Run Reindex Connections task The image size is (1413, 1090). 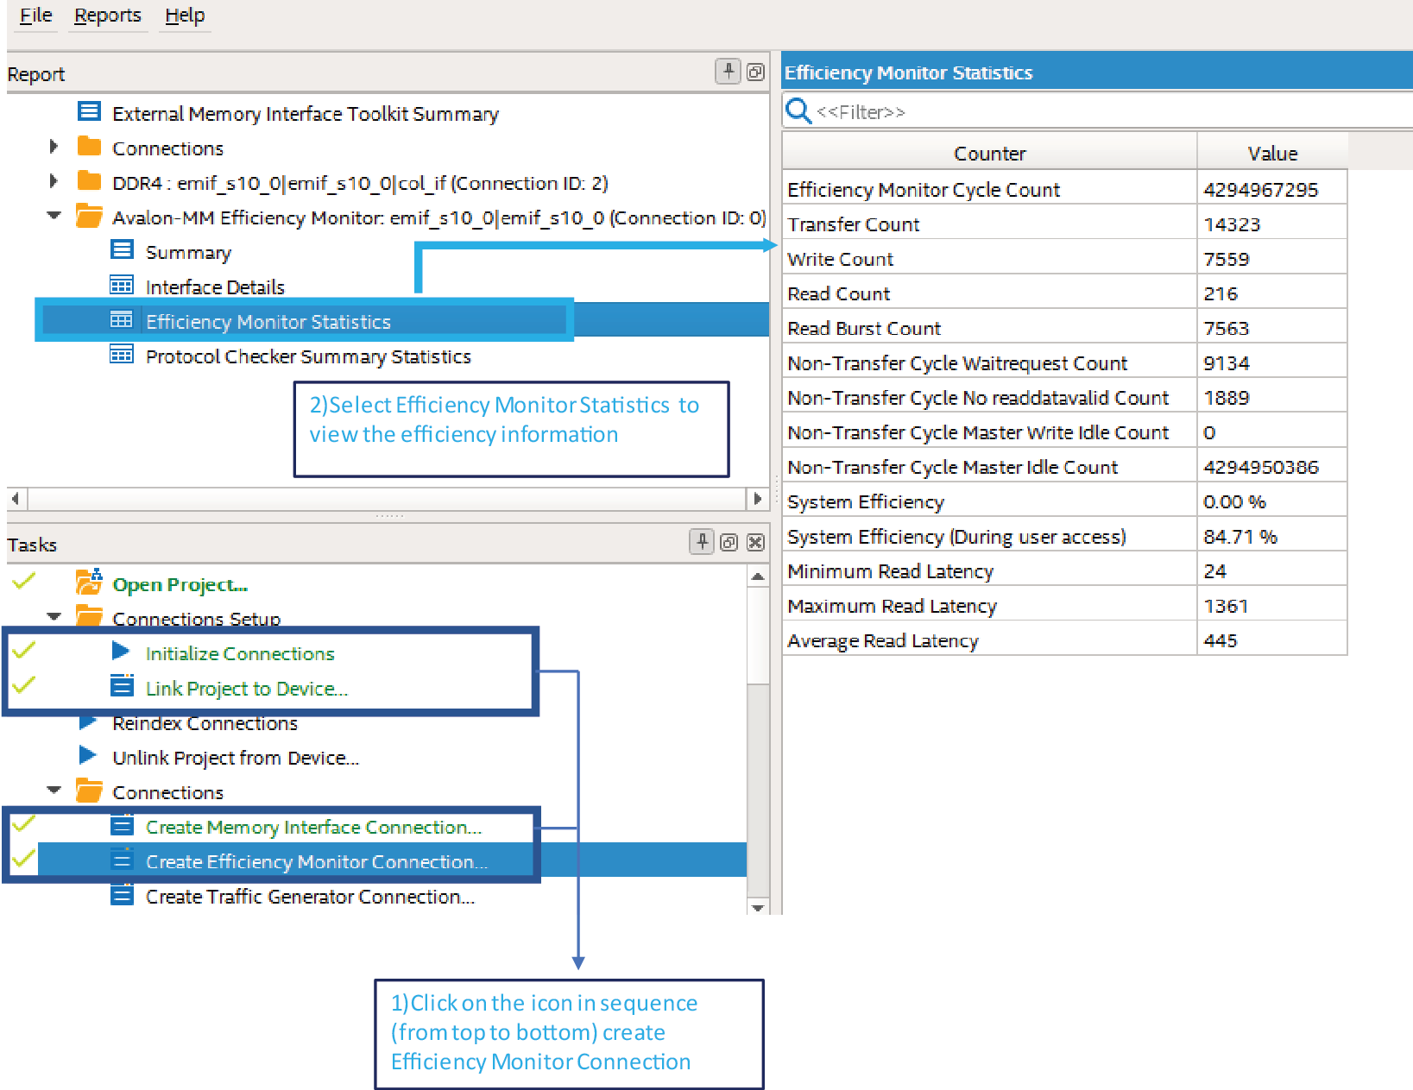click(x=205, y=723)
